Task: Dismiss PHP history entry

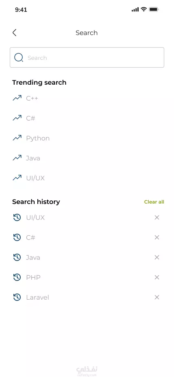Action: [x=157, y=278]
